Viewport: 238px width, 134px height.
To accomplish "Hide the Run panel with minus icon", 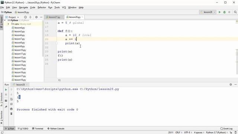I will point(235,84).
